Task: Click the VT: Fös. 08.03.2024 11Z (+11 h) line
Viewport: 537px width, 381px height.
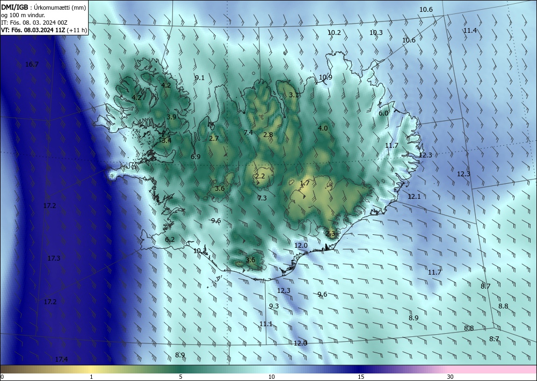Action: pyautogui.click(x=44, y=30)
